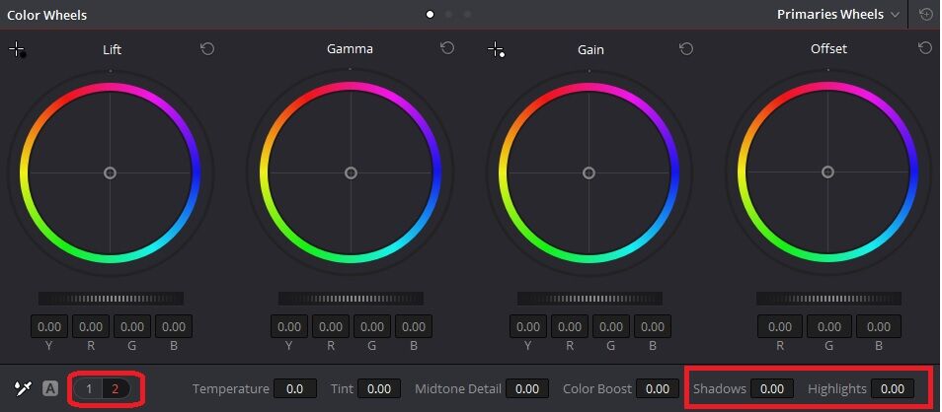
Task: Click the Tint label
Action: [x=342, y=388]
